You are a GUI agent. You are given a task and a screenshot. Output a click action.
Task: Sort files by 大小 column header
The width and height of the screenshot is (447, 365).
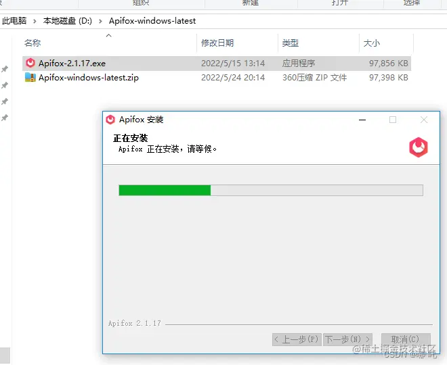point(371,43)
